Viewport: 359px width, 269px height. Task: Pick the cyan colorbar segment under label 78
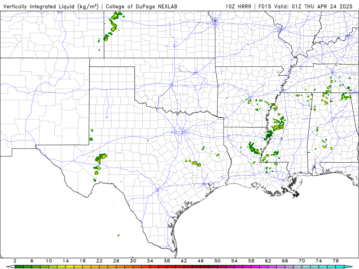[x=340, y=267]
